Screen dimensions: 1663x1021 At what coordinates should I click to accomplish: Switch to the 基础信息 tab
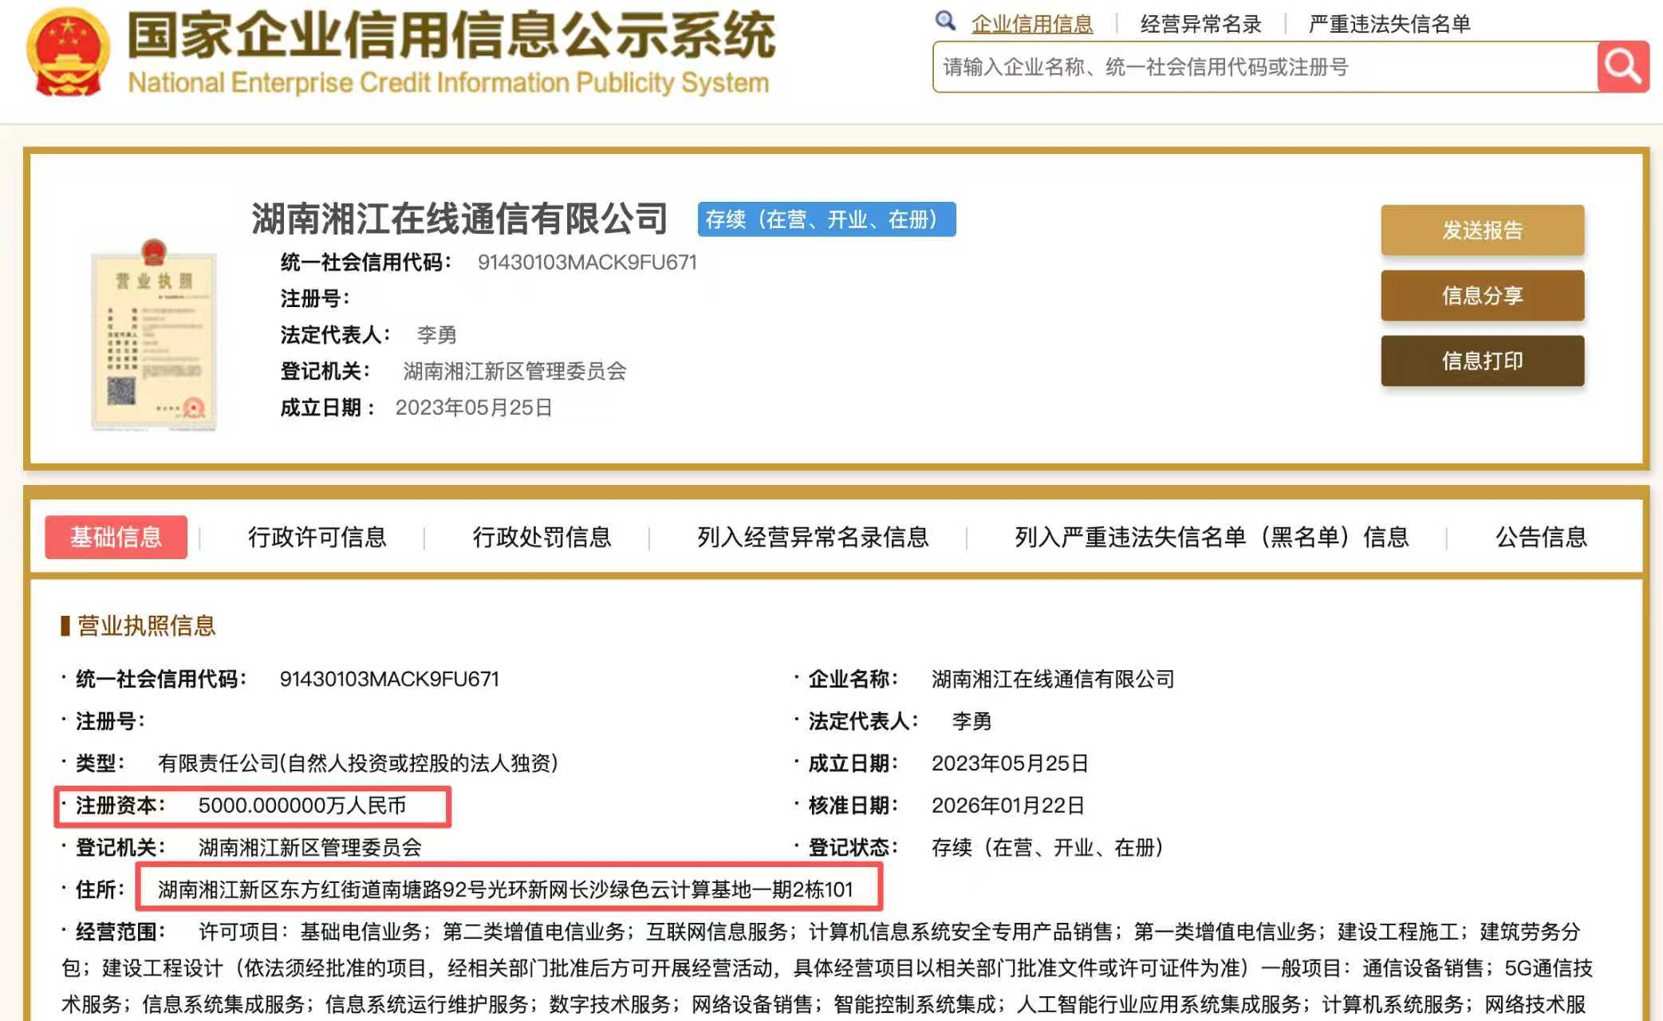pyautogui.click(x=116, y=537)
